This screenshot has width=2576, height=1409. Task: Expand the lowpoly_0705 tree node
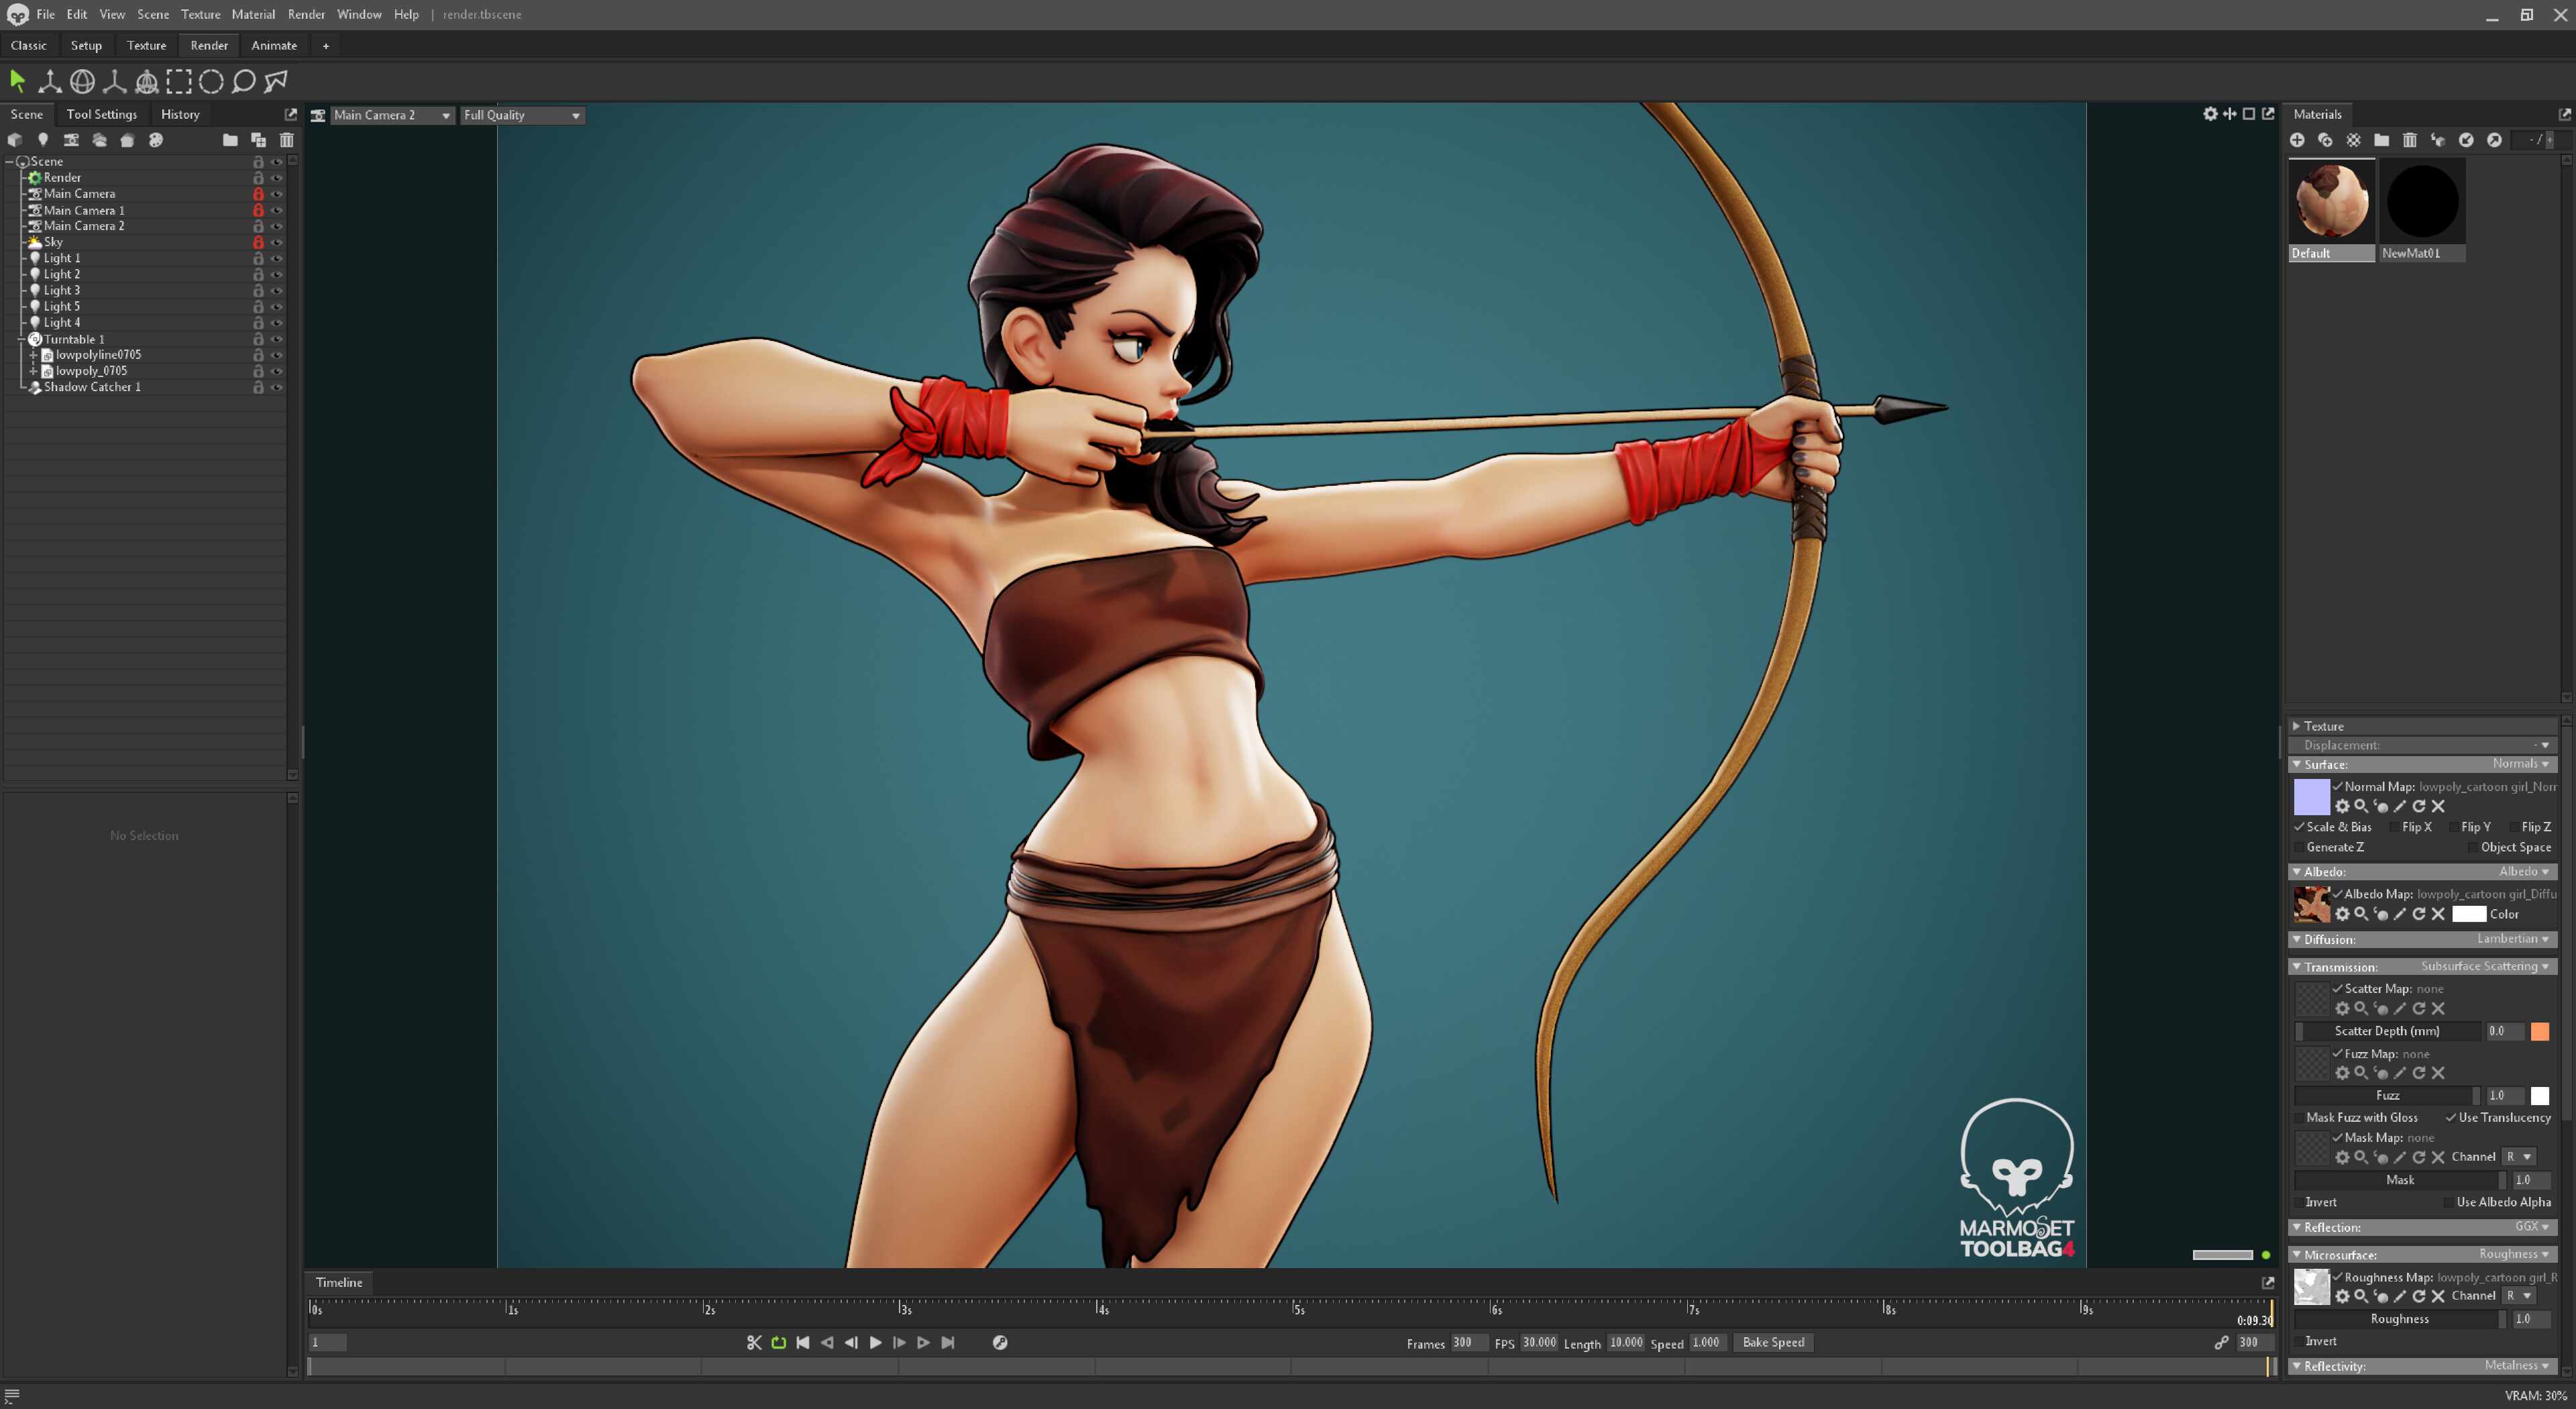click(x=33, y=371)
